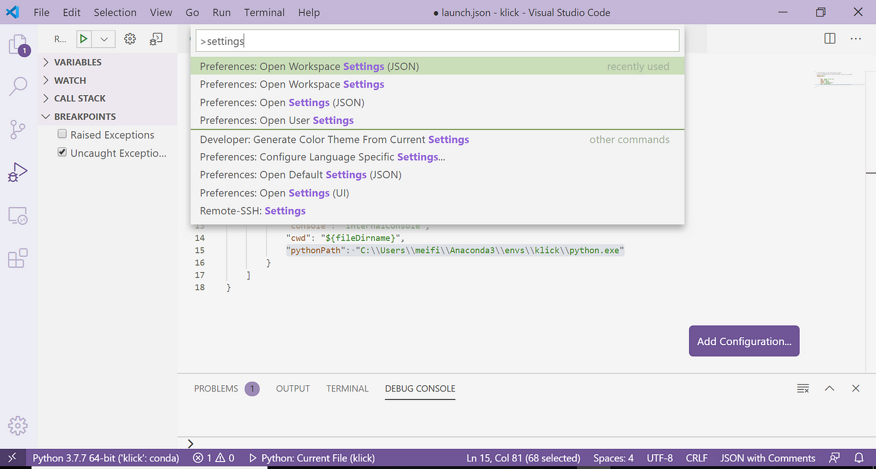Expand the WATCH section
876x469 pixels.
[x=108, y=80]
